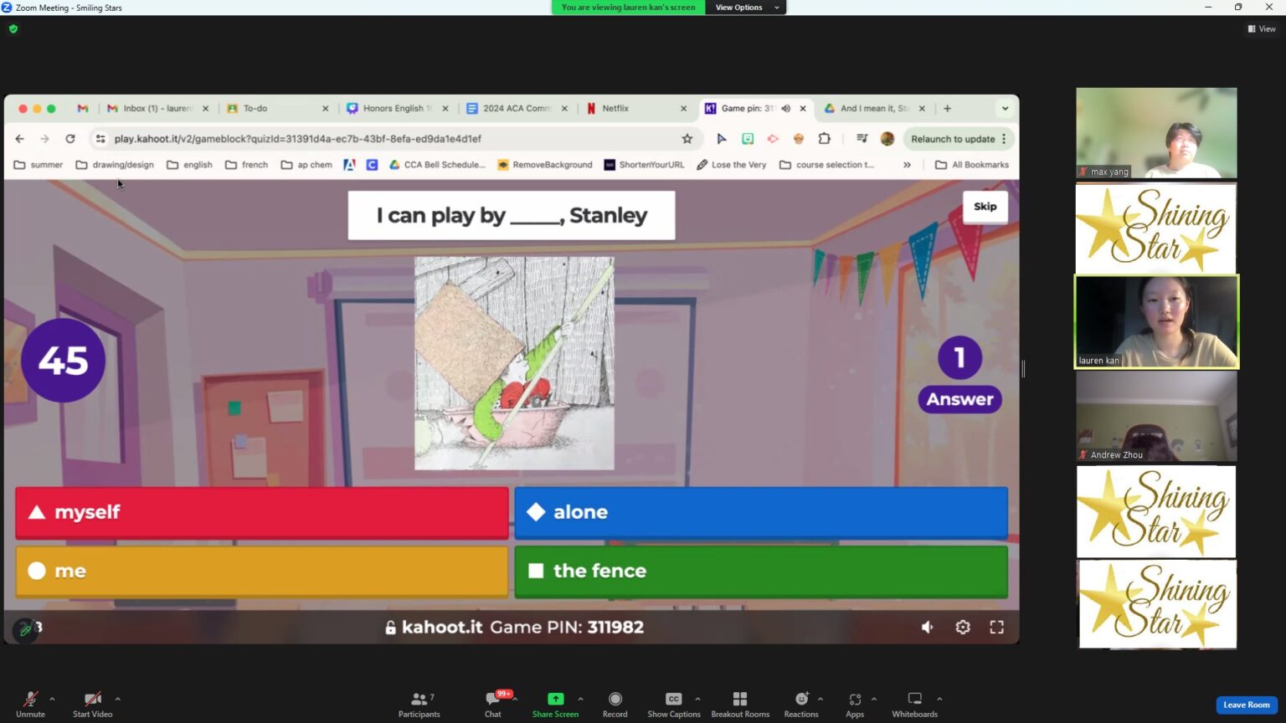The width and height of the screenshot is (1286, 723).
Task: Open the ShortenYourURL bookmark
Action: pyautogui.click(x=644, y=165)
